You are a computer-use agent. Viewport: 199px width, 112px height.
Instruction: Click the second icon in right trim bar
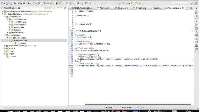197,12
